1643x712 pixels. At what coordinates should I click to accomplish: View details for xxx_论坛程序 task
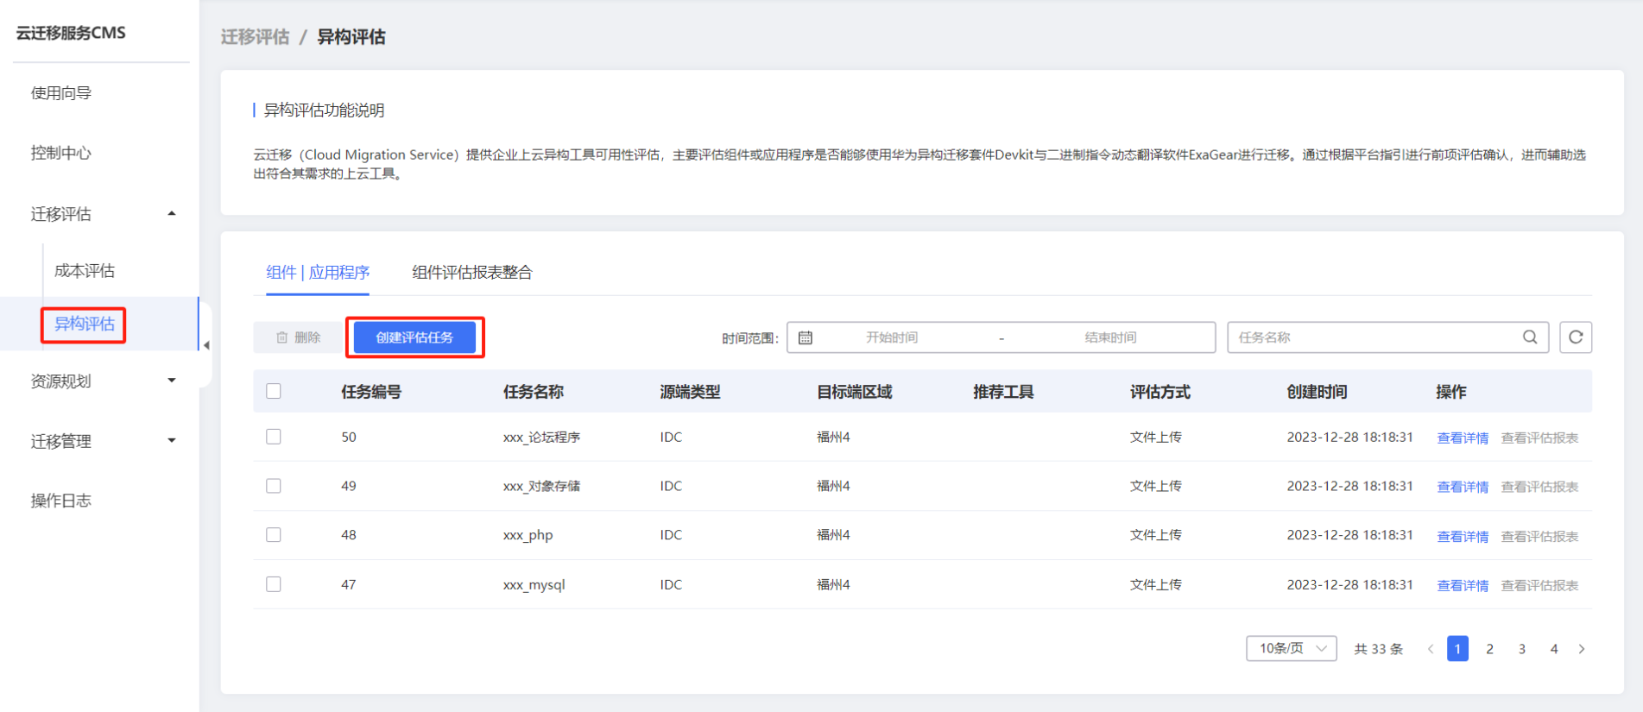coord(1463,438)
